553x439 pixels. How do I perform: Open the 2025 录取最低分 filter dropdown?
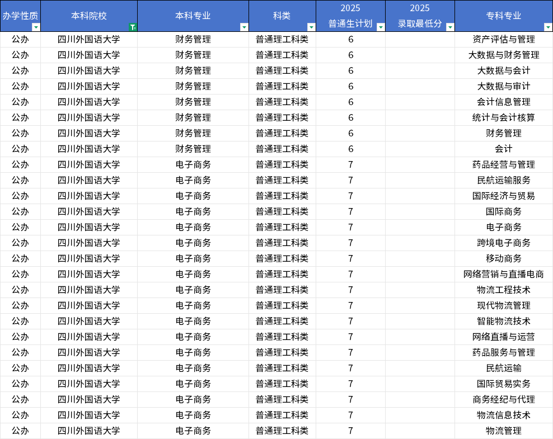point(450,27)
